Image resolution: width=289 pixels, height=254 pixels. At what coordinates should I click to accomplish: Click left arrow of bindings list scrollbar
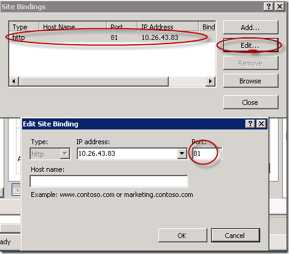click(14, 82)
